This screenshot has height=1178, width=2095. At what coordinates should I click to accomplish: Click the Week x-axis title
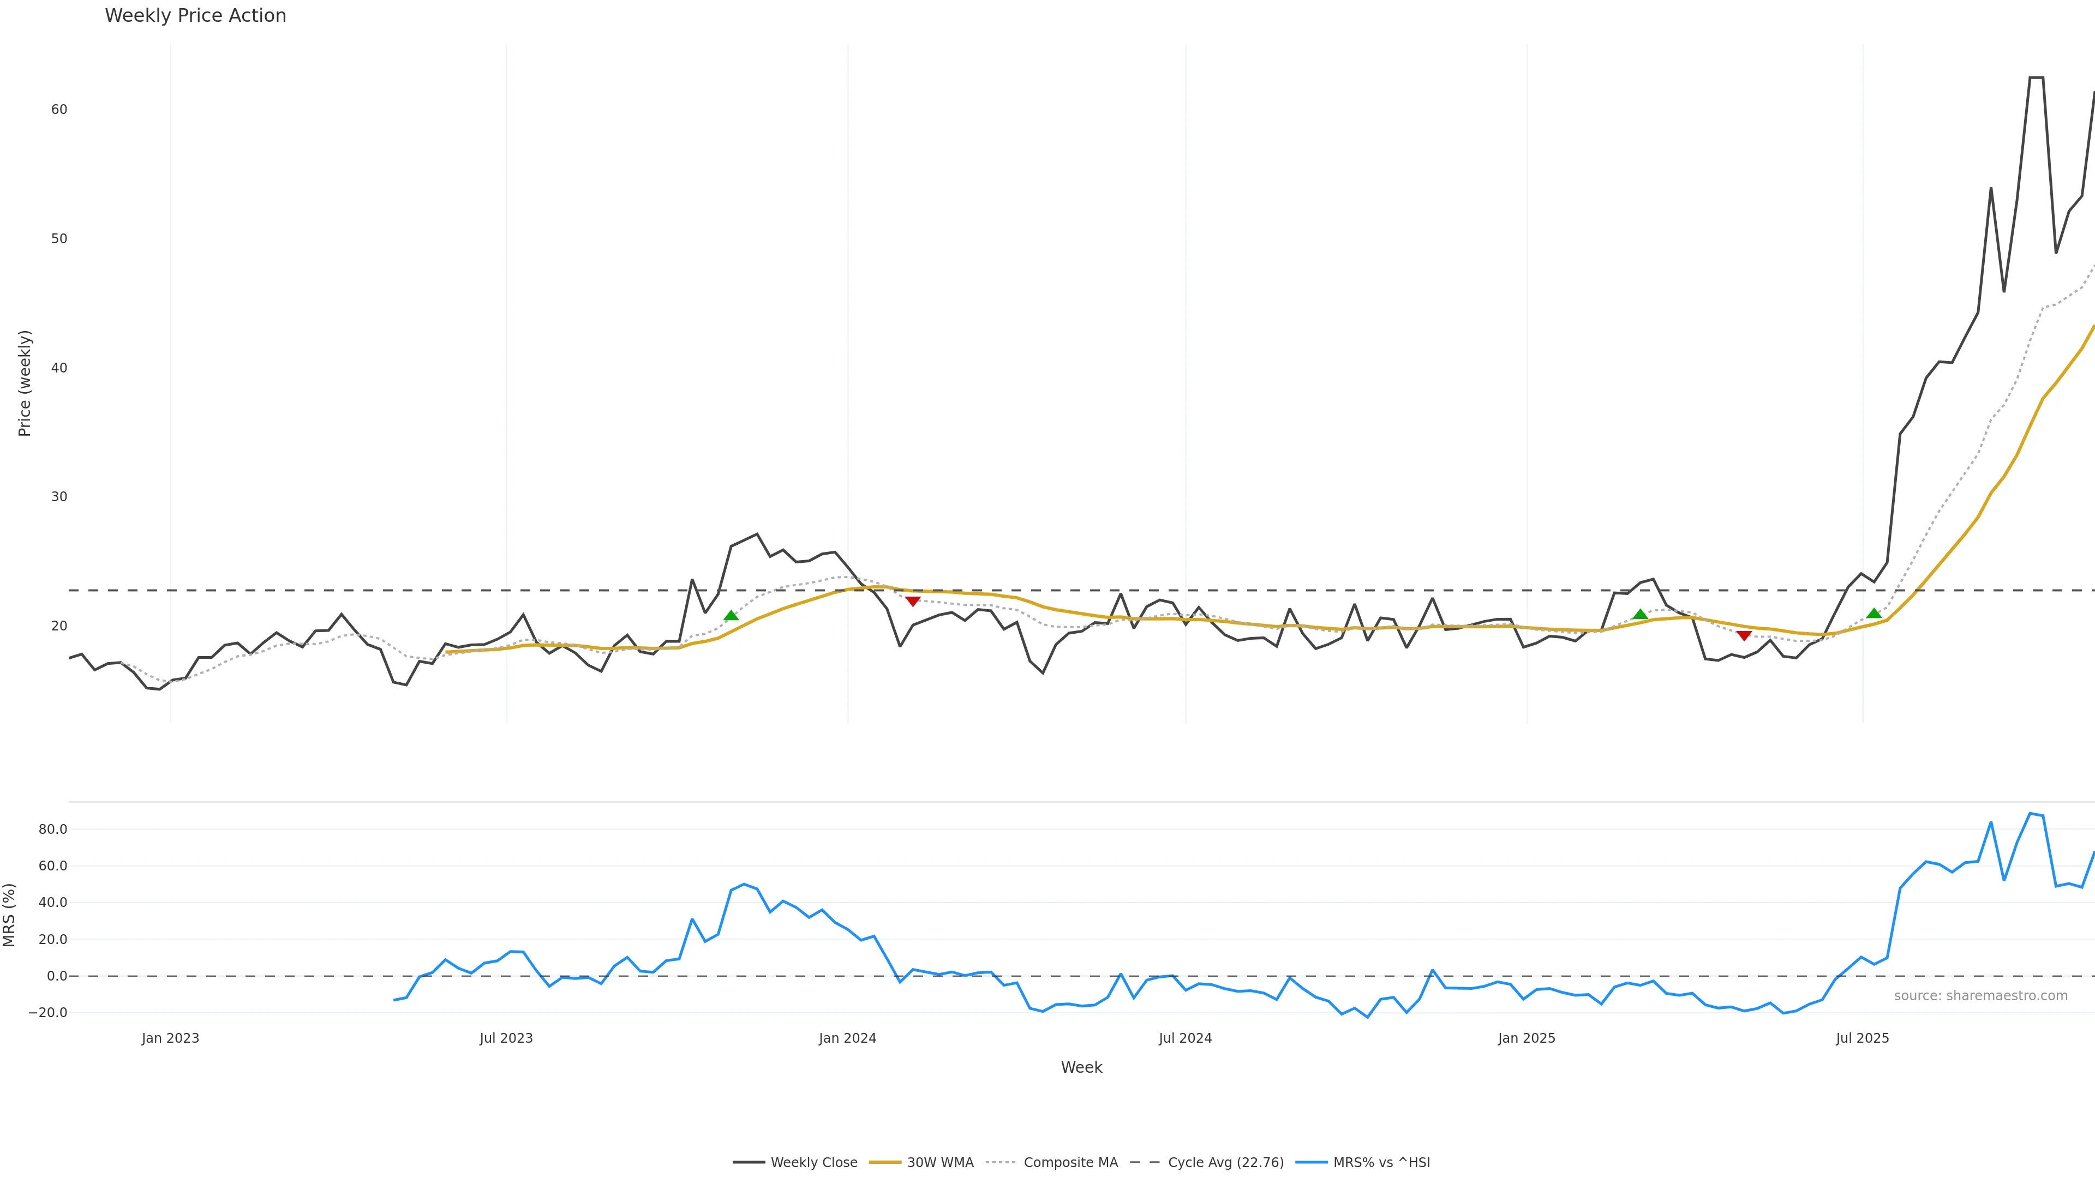click(x=1081, y=1067)
